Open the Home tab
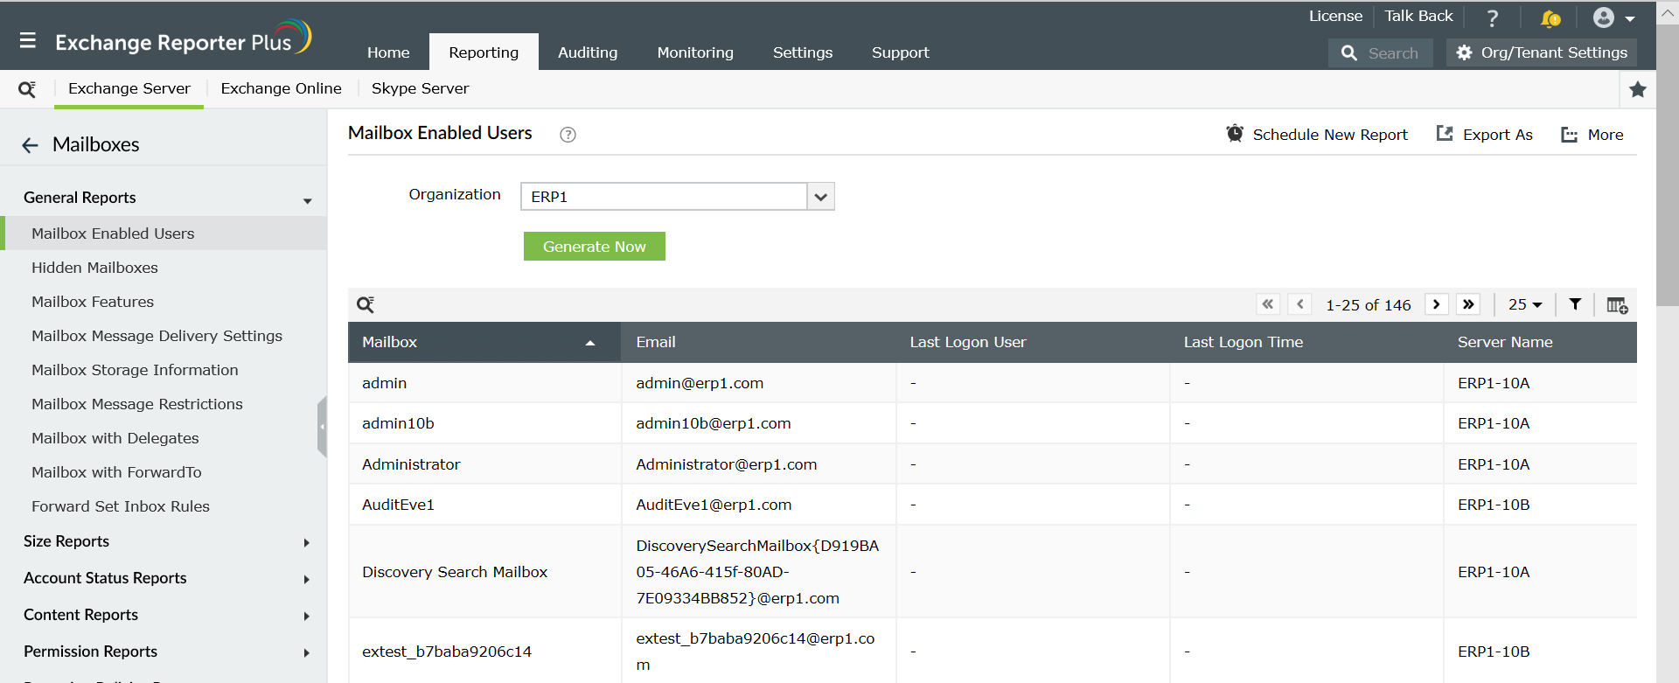Viewport: 1679px width, 683px height. 388,52
